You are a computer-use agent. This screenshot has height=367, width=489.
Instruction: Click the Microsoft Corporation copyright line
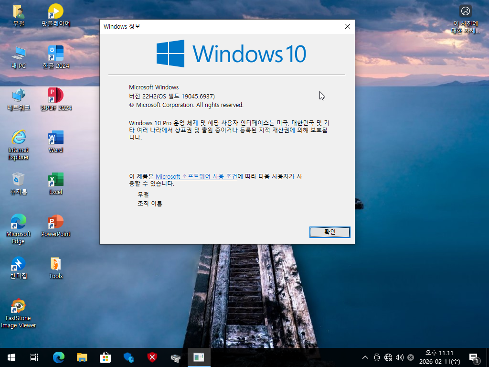(186, 105)
